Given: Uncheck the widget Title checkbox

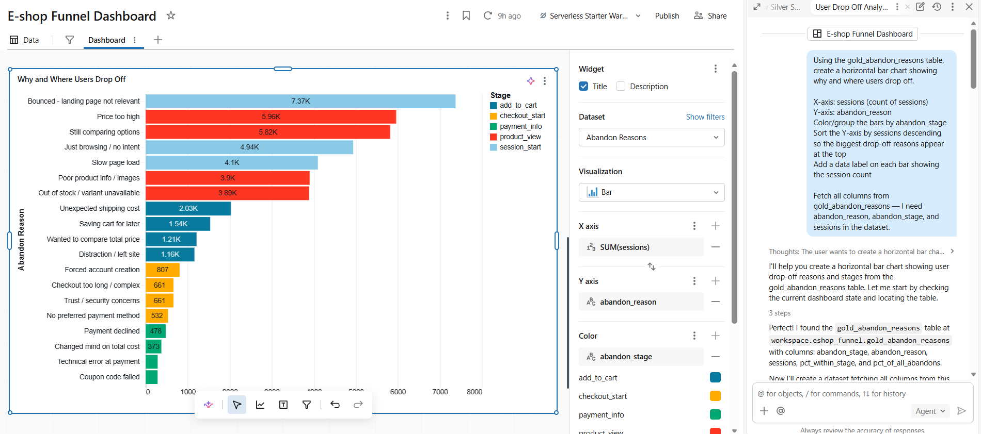Looking at the screenshot, I should click(583, 86).
